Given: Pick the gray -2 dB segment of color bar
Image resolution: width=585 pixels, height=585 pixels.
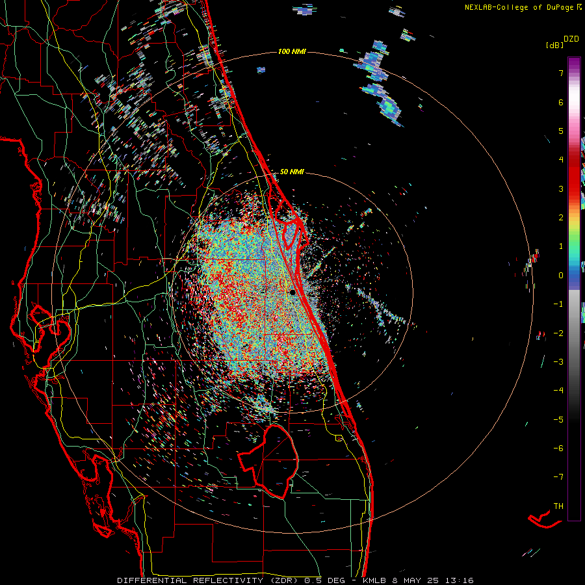Looking at the screenshot, I should [x=574, y=333].
